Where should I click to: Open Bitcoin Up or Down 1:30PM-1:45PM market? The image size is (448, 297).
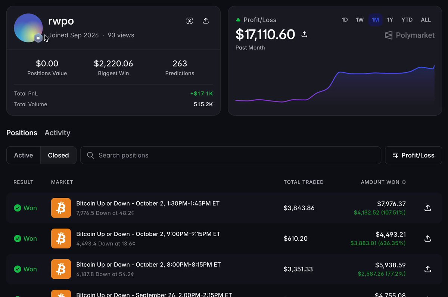tap(148, 203)
